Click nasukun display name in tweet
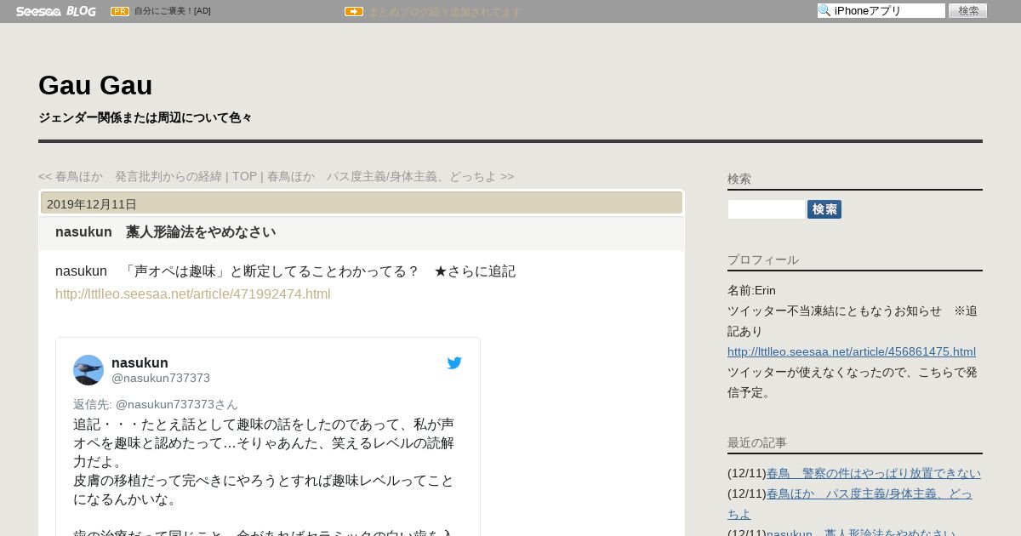This screenshot has width=1021, height=536. (140, 362)
